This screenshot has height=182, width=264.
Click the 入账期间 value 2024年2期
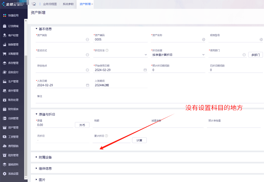[x=102, y=85]
